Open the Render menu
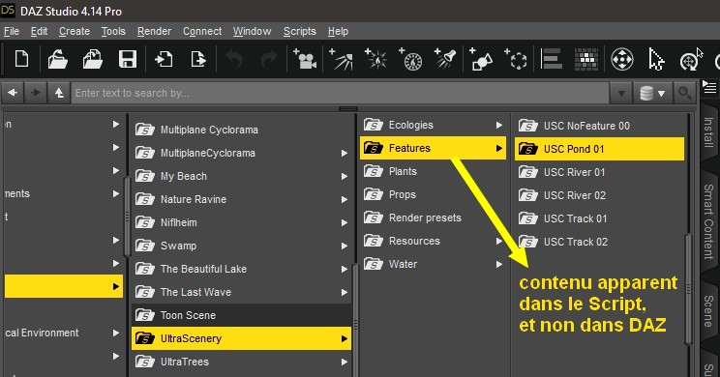 (x=154, y=31)
